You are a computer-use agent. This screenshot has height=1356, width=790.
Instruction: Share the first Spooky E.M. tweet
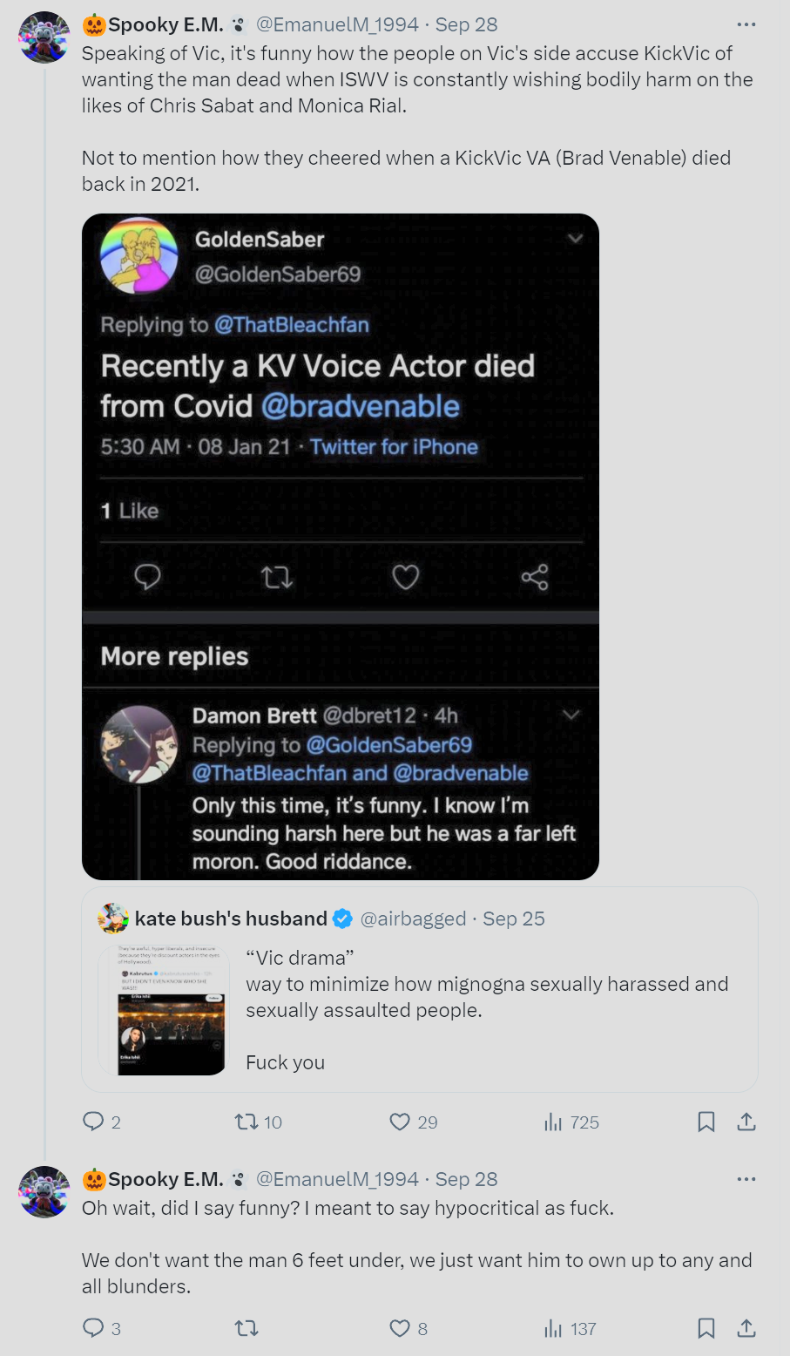click(746, 1122)
